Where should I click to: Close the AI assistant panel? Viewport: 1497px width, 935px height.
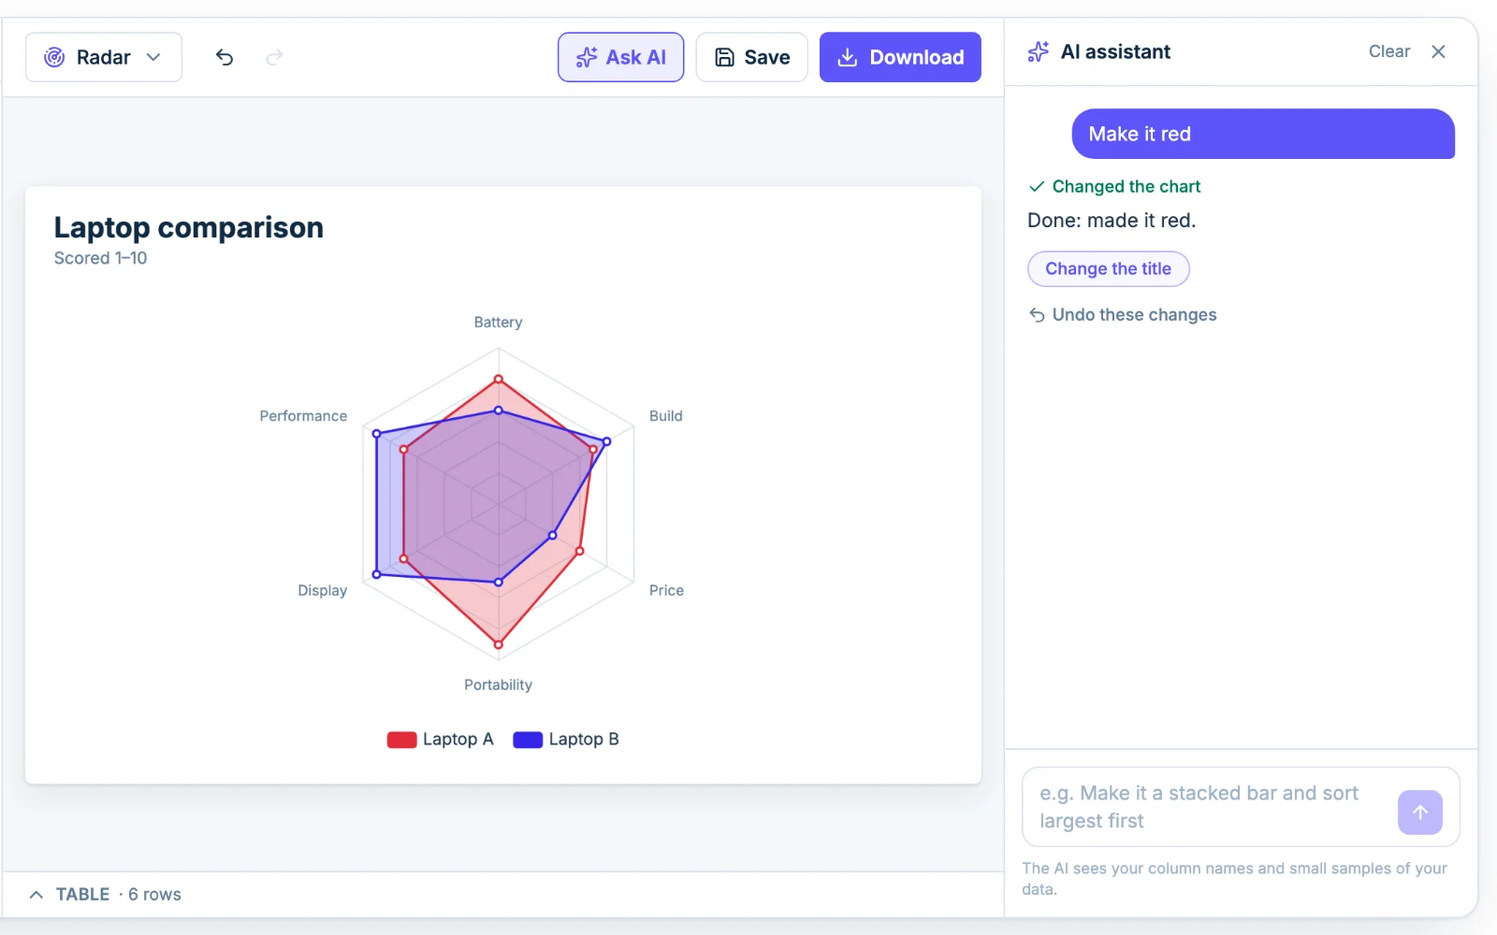(1438, 51)
